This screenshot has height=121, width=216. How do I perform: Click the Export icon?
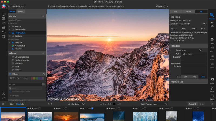coord(212,97)
